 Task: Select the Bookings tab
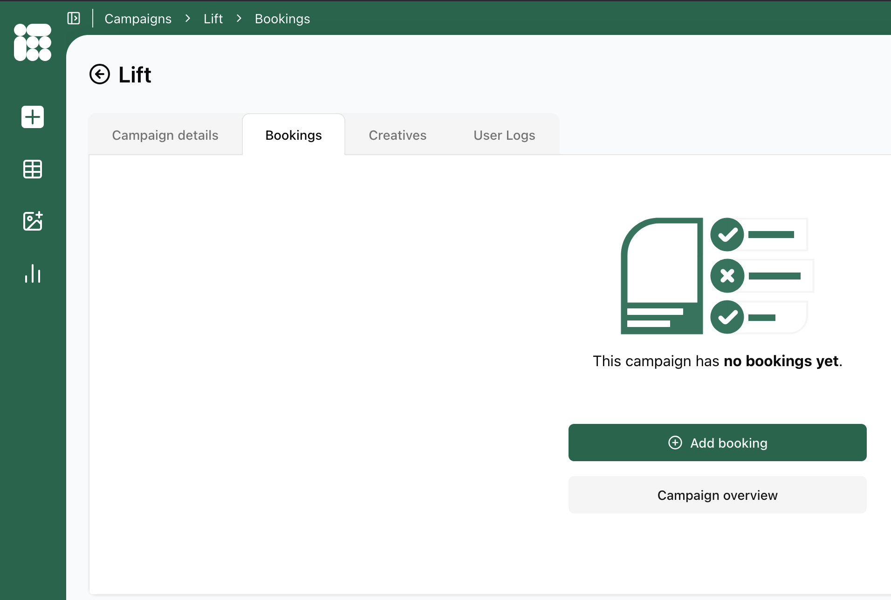pos(294,135)
